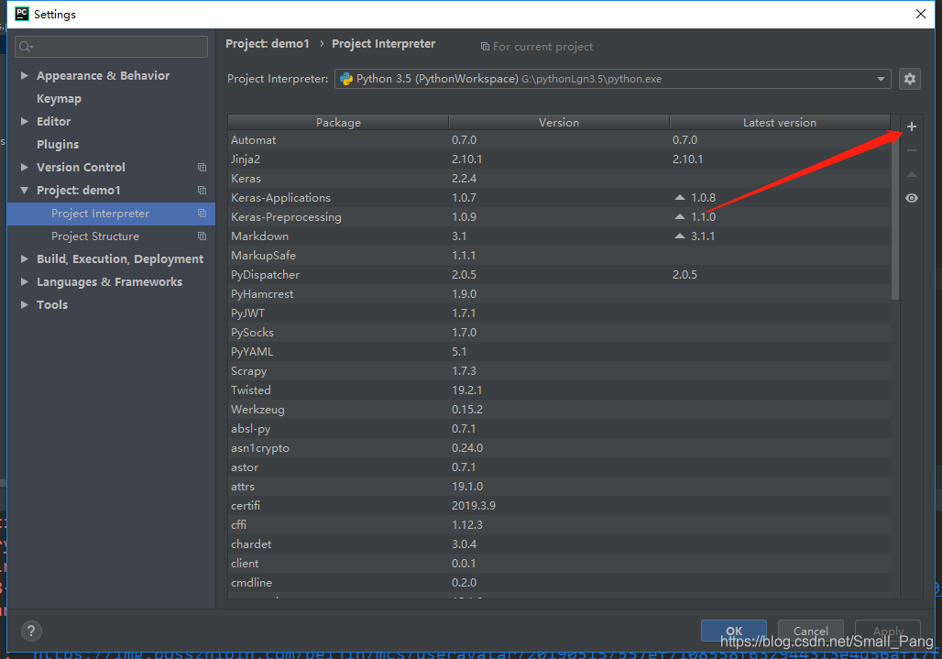The height and width of the screenshot is (659, 942).
Task: Close the Settings dialog
Action: [x=920, y=14]
